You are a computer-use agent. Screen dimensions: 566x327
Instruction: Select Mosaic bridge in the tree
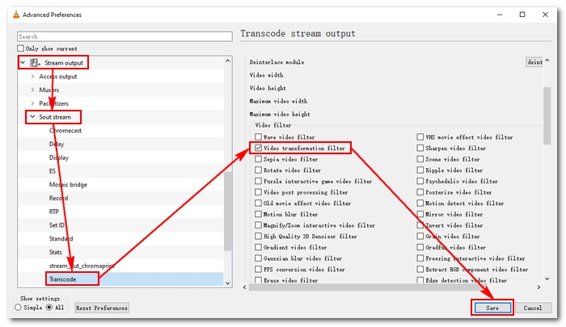68,185
